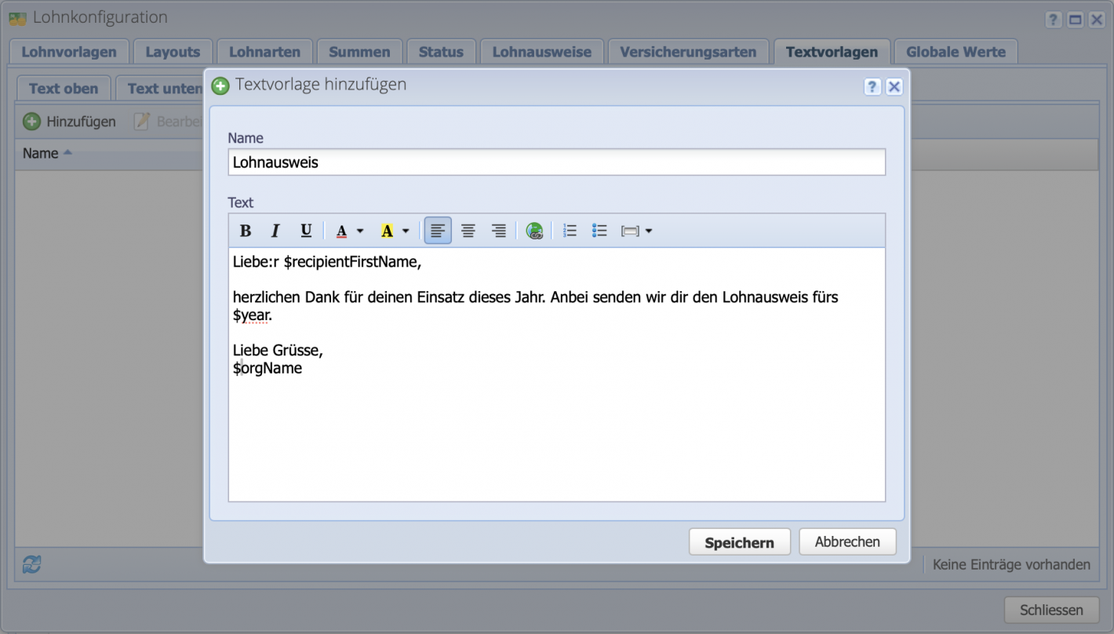Apply italic formatting to the text
The height and width of the screenshot is (634, 1114).
275,230
